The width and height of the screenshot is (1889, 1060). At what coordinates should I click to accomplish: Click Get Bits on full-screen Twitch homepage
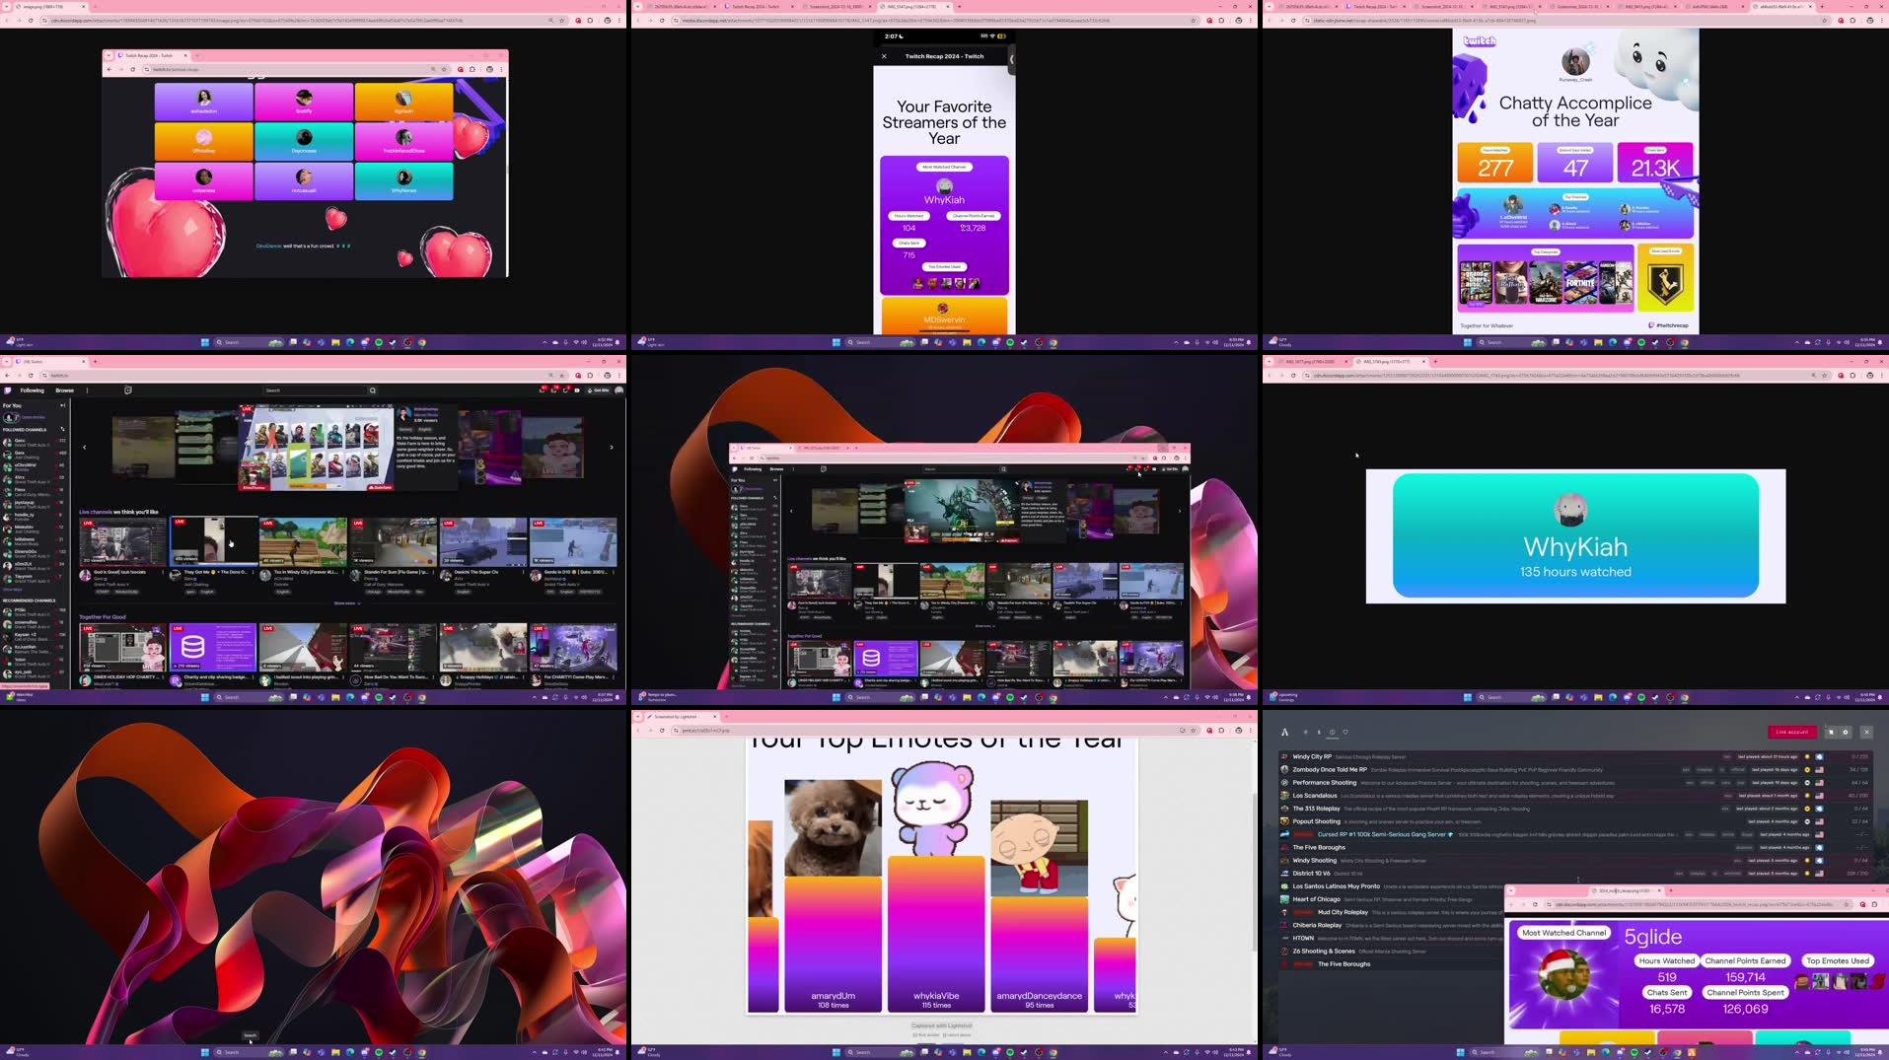[599, 390]
